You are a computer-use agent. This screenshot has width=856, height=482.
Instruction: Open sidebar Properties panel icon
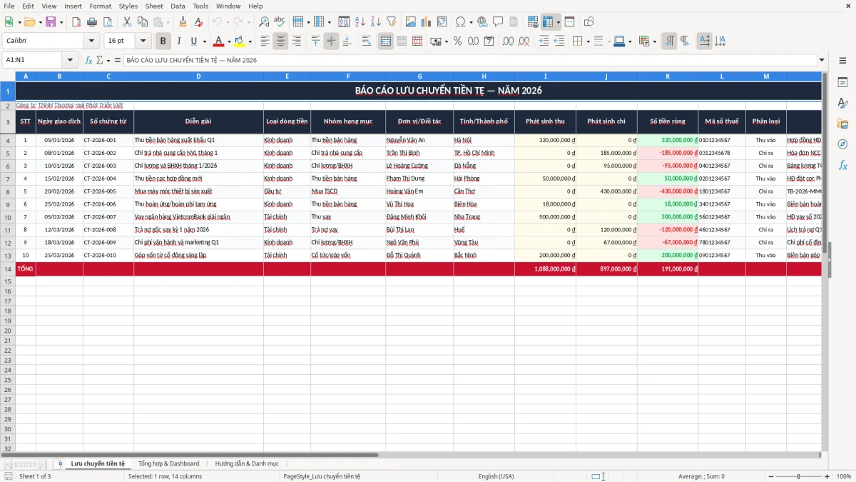coord(842,83)
